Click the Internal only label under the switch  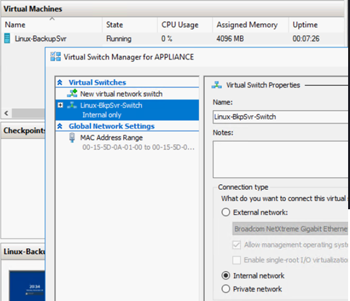click(102, 115)
